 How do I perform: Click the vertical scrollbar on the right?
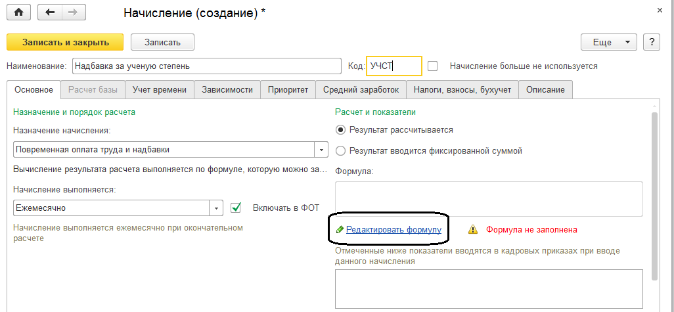click(654, 197)
